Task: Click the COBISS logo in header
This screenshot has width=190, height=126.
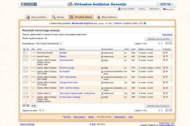Action: coord(29,4)
